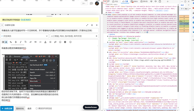Add more tools with DevTools plus icon

click(168, 1)
